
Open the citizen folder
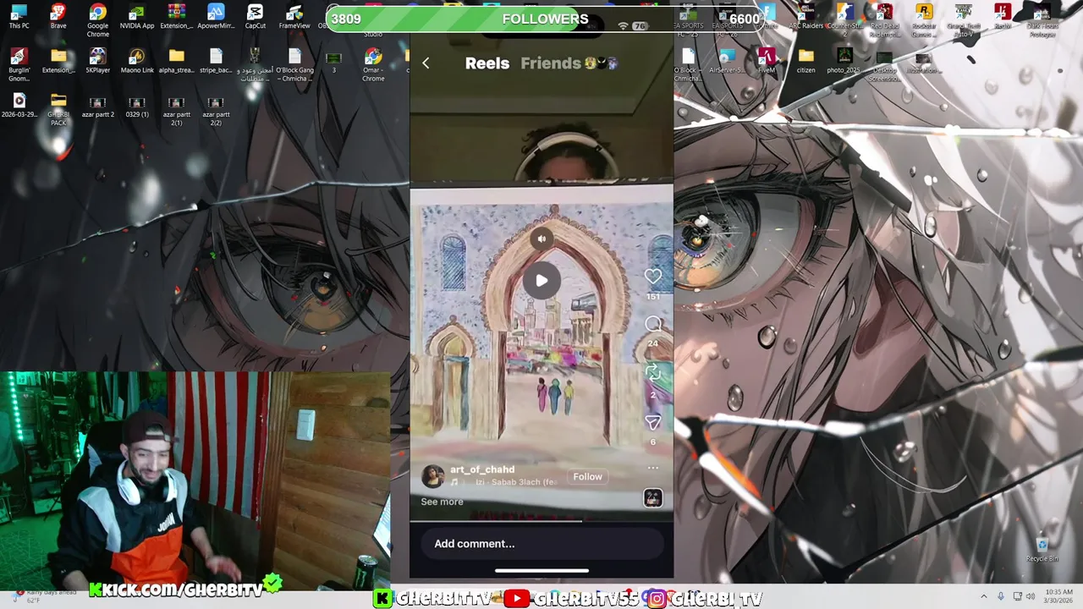(805, 61)
